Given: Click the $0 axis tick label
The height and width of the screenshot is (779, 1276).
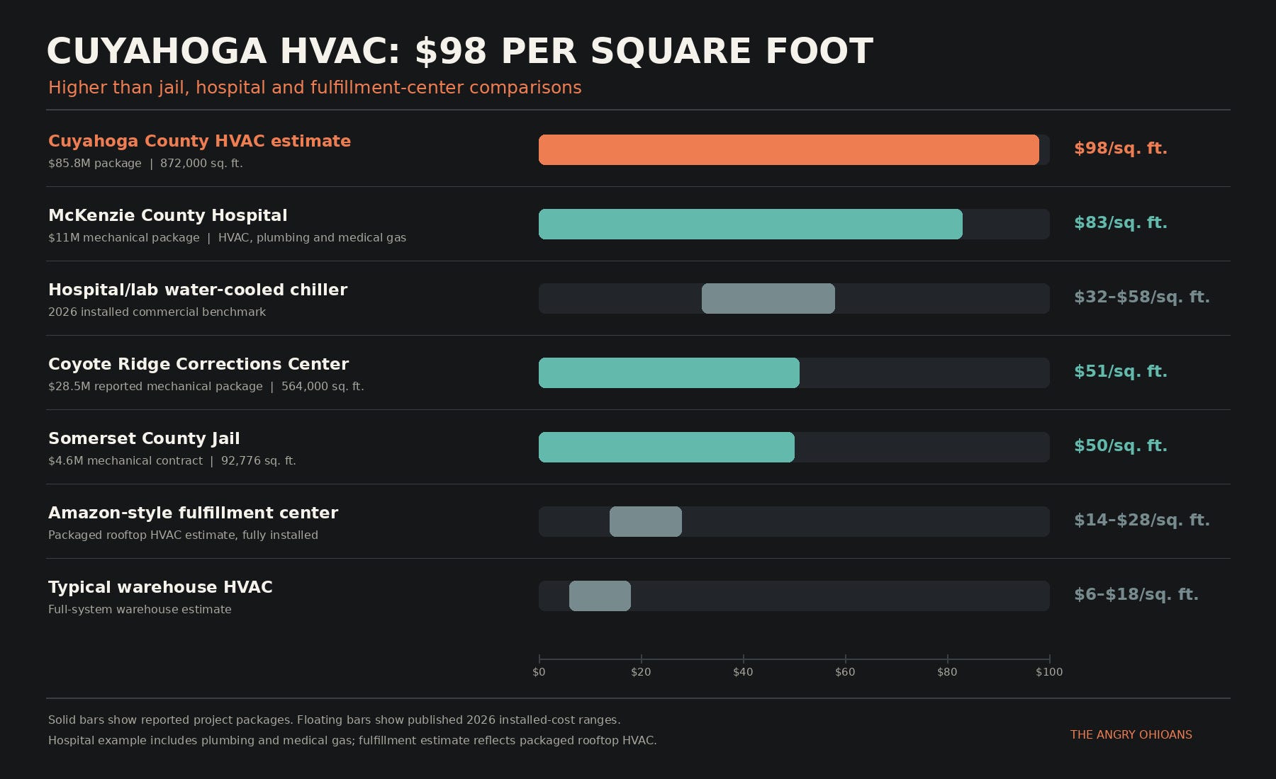Looking at the screenshot, I should coord(539,672).
